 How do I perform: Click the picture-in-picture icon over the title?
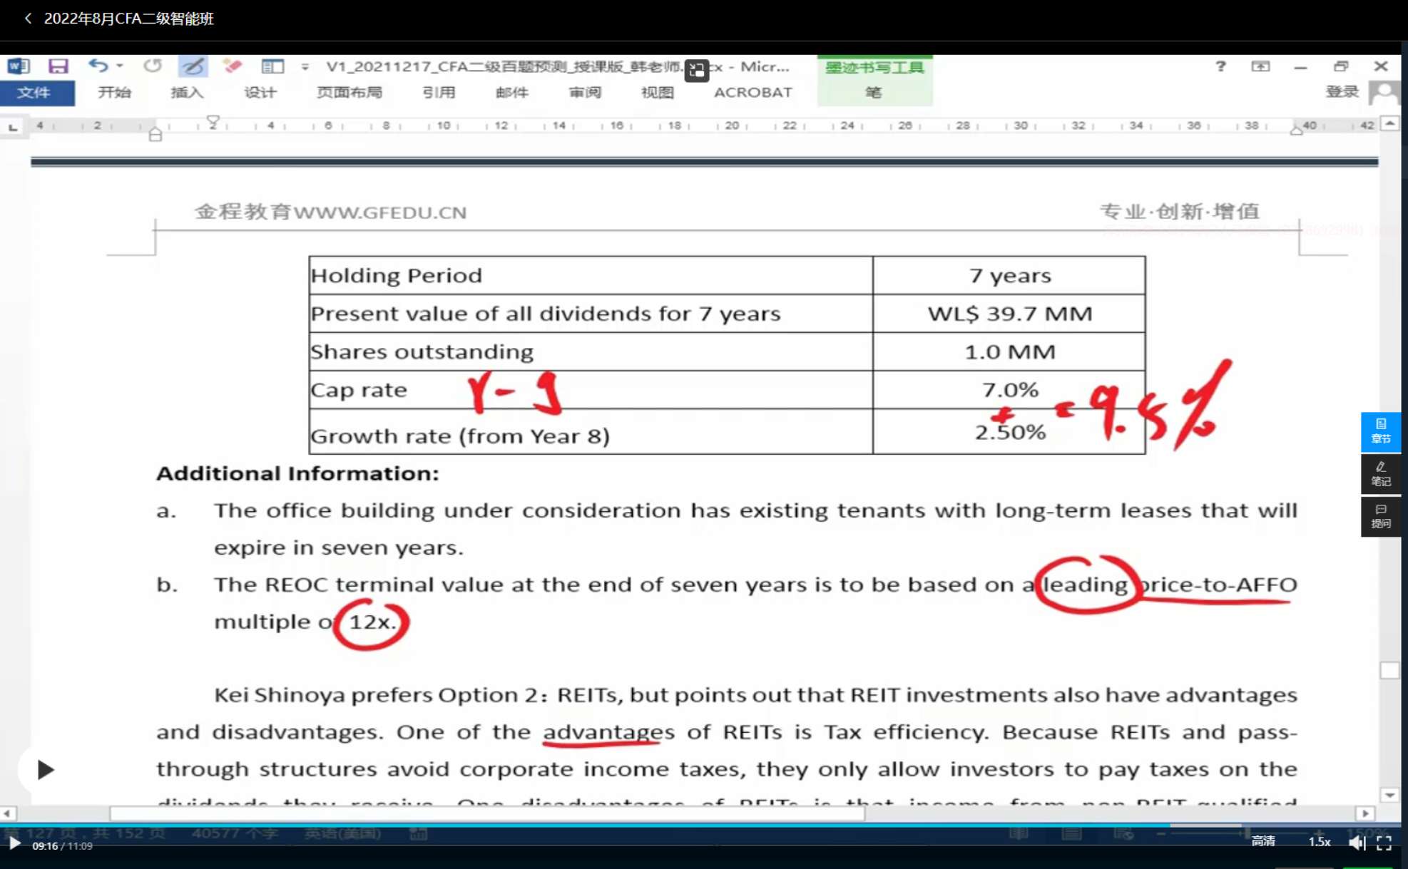pos(697,70)
